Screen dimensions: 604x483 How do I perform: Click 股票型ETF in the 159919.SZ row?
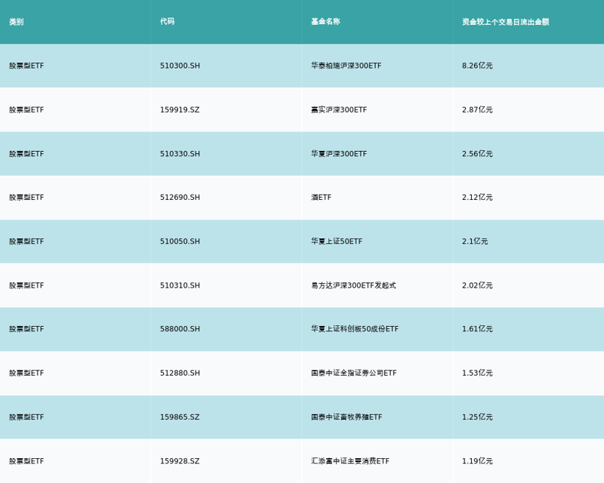tap(26, 109)
